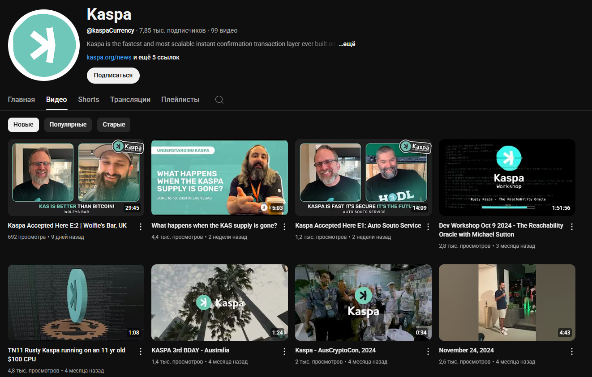
Task: Click '692 просмотра • 9 дней назад' metadata
Action: point(46,237)
